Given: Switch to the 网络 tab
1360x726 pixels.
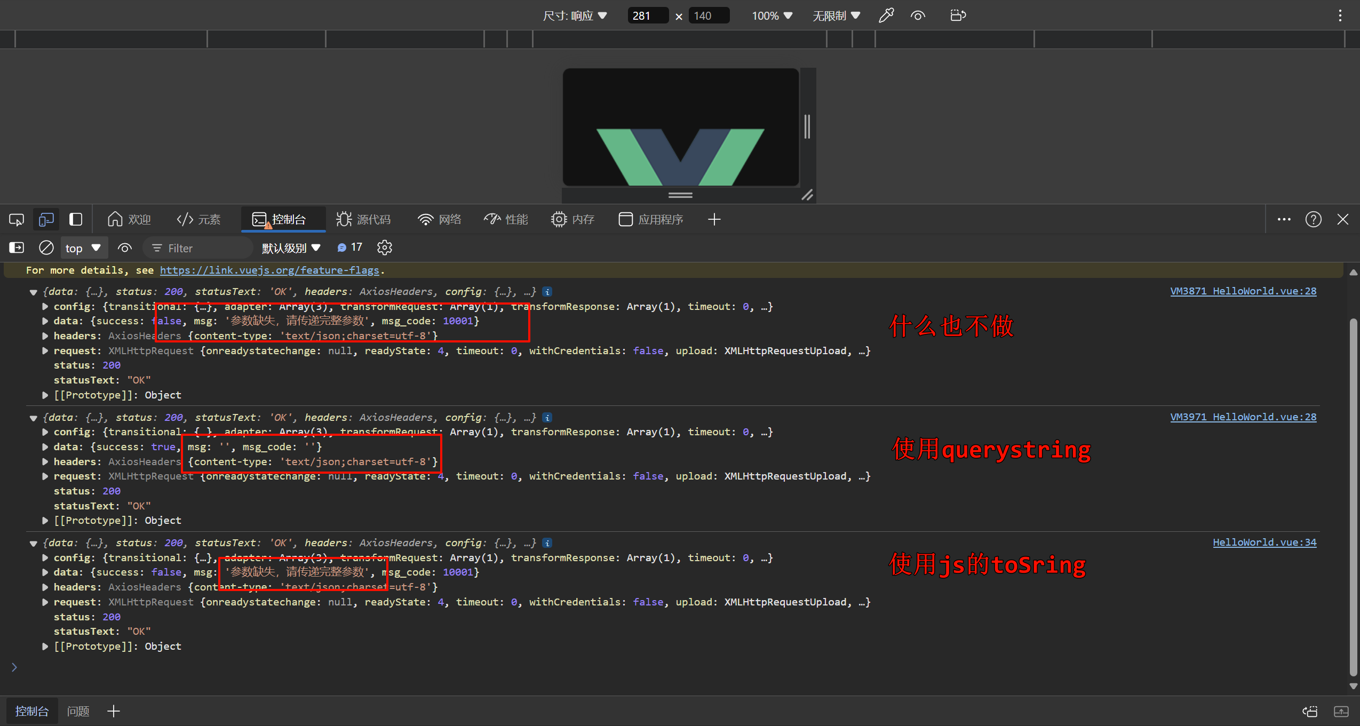Looking at the screenshot, I should pos(439,219).
